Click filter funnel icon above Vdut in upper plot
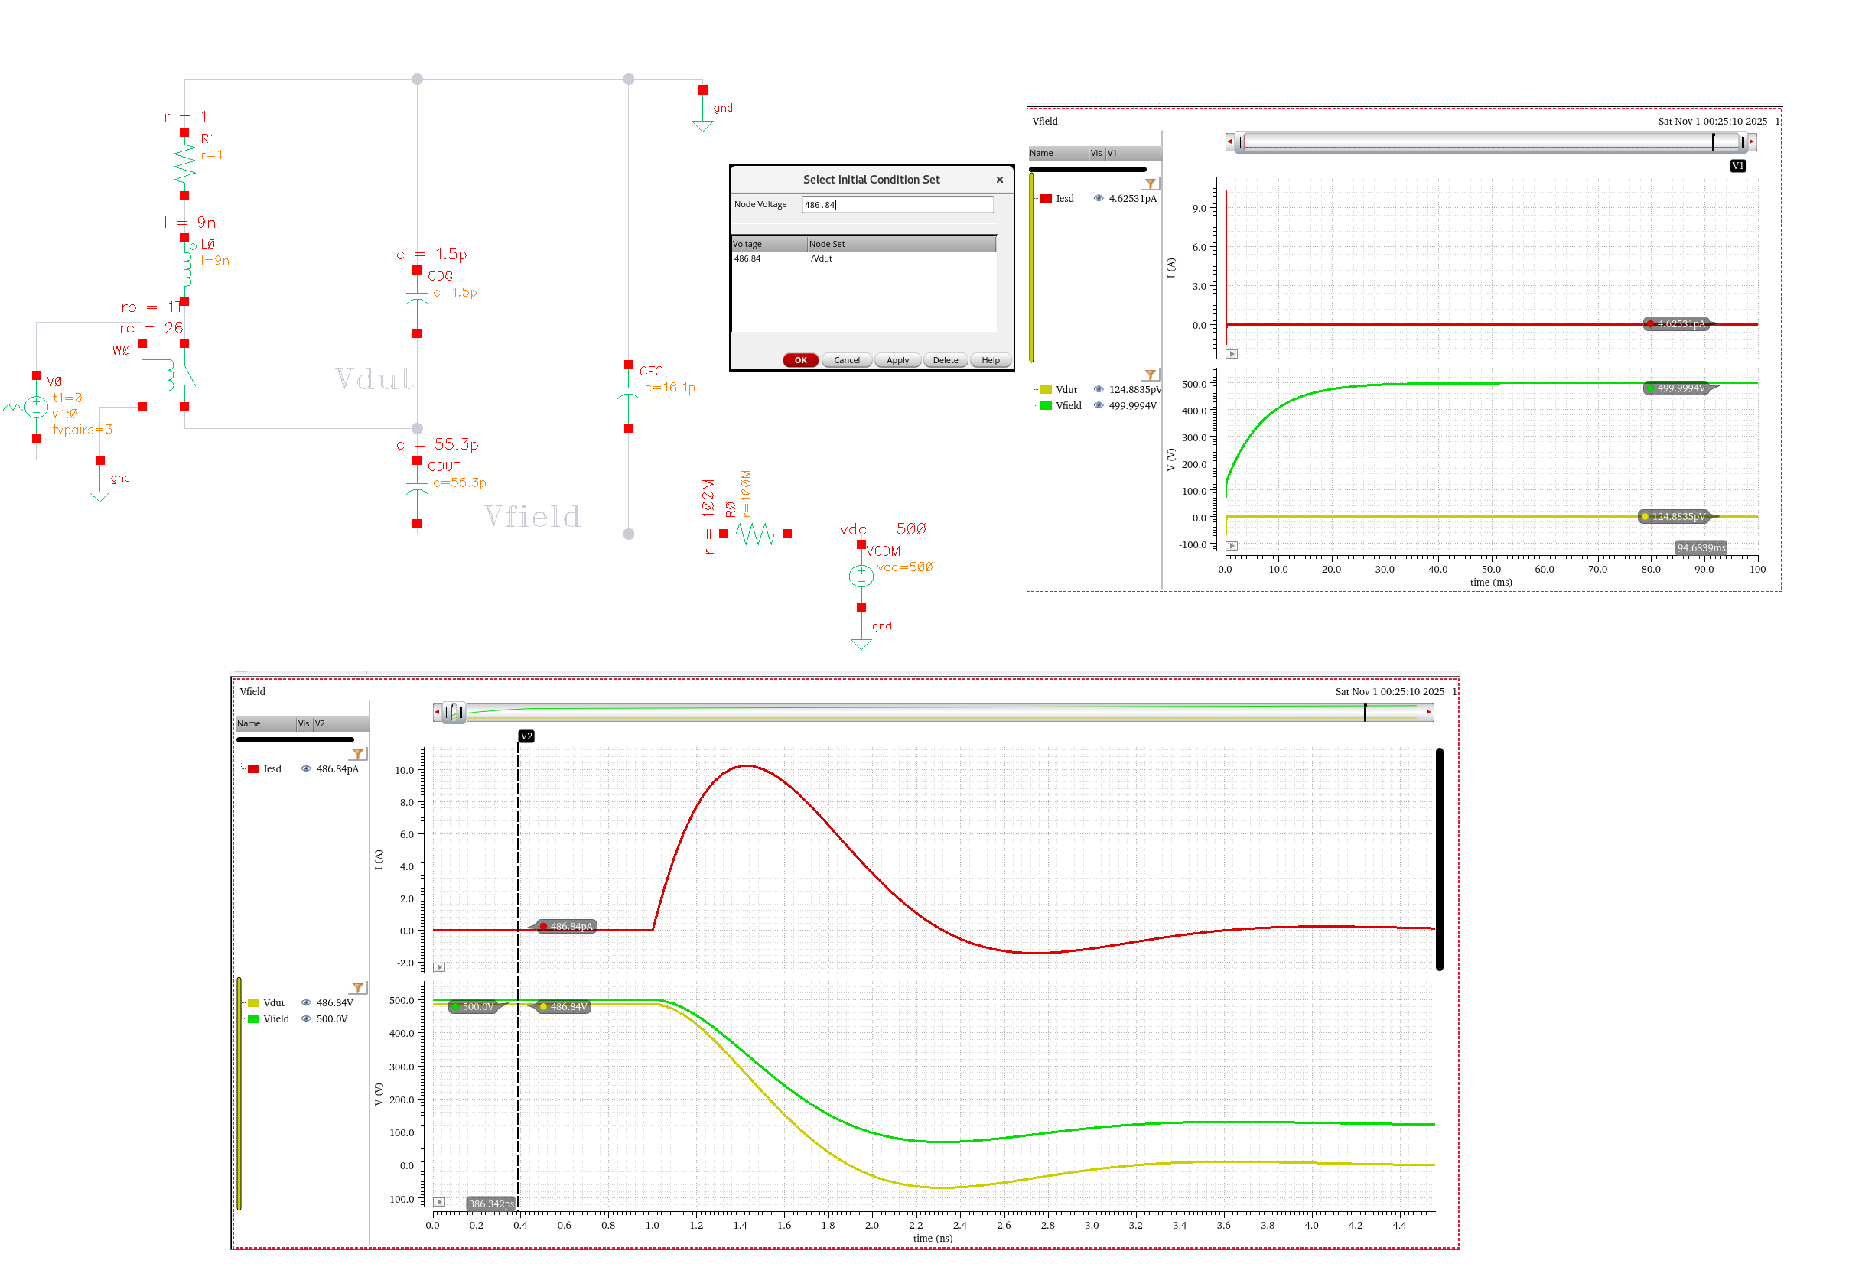1849x1280 pixels. tap(1150, 375)
